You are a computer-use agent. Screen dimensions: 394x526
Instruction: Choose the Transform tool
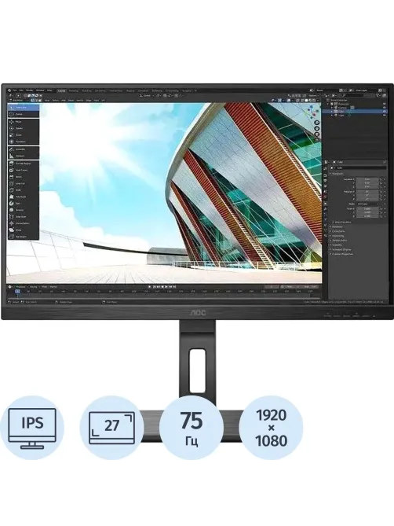click(23, 142)
